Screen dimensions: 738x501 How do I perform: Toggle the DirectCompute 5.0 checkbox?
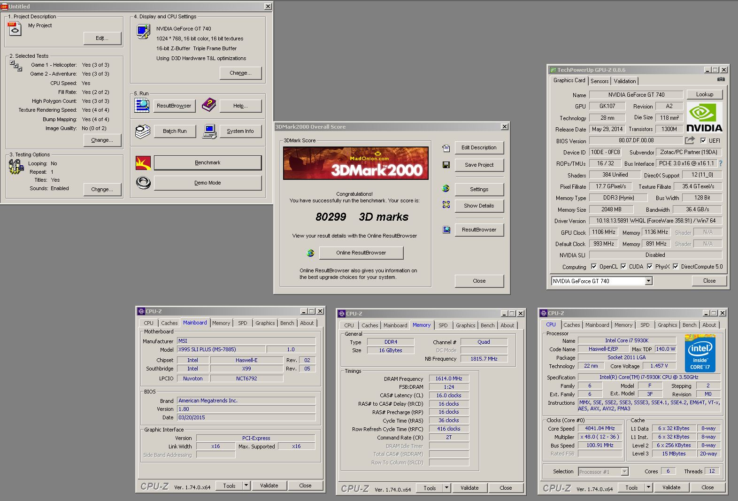point(676,266)
